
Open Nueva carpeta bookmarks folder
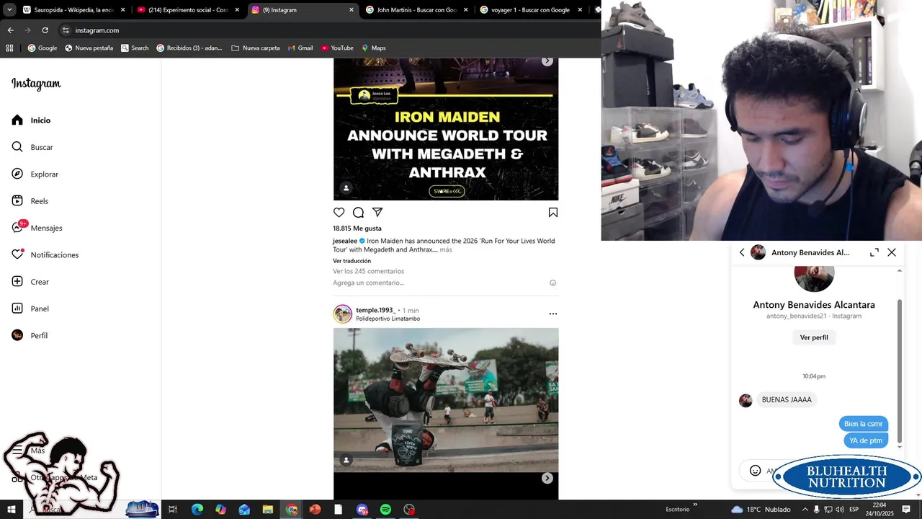tap(255, 48)
